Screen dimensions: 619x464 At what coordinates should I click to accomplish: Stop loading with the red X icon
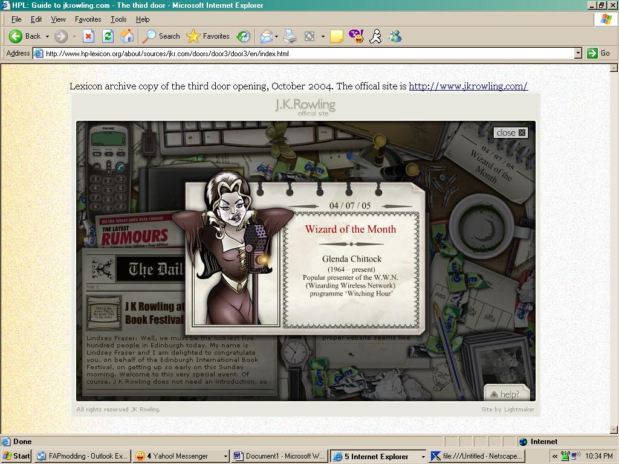tap(88, 36)
